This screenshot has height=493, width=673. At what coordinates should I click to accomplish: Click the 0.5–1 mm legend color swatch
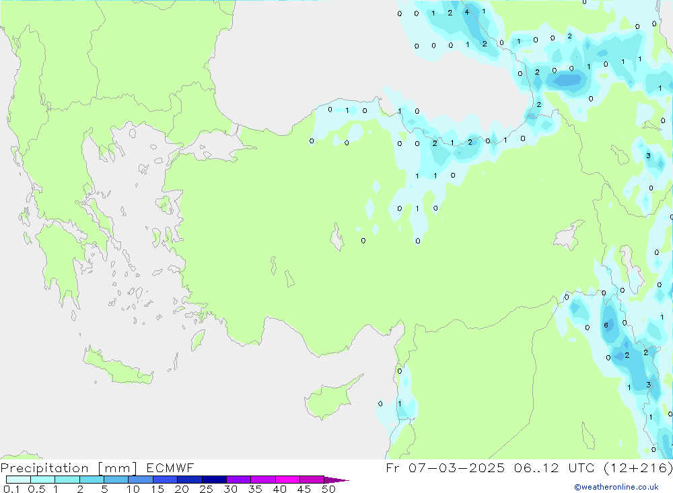(43, 480)
